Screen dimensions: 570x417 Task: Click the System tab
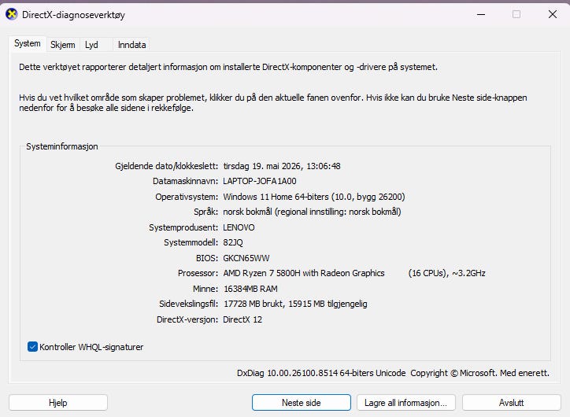(x=28, y=43)
